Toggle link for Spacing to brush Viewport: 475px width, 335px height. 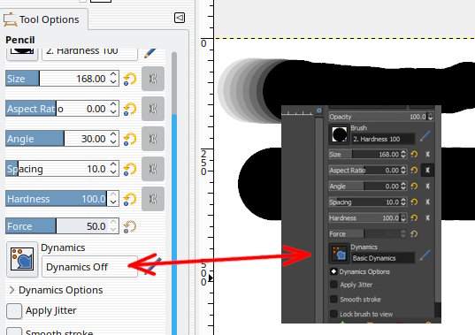pos(153,169)
